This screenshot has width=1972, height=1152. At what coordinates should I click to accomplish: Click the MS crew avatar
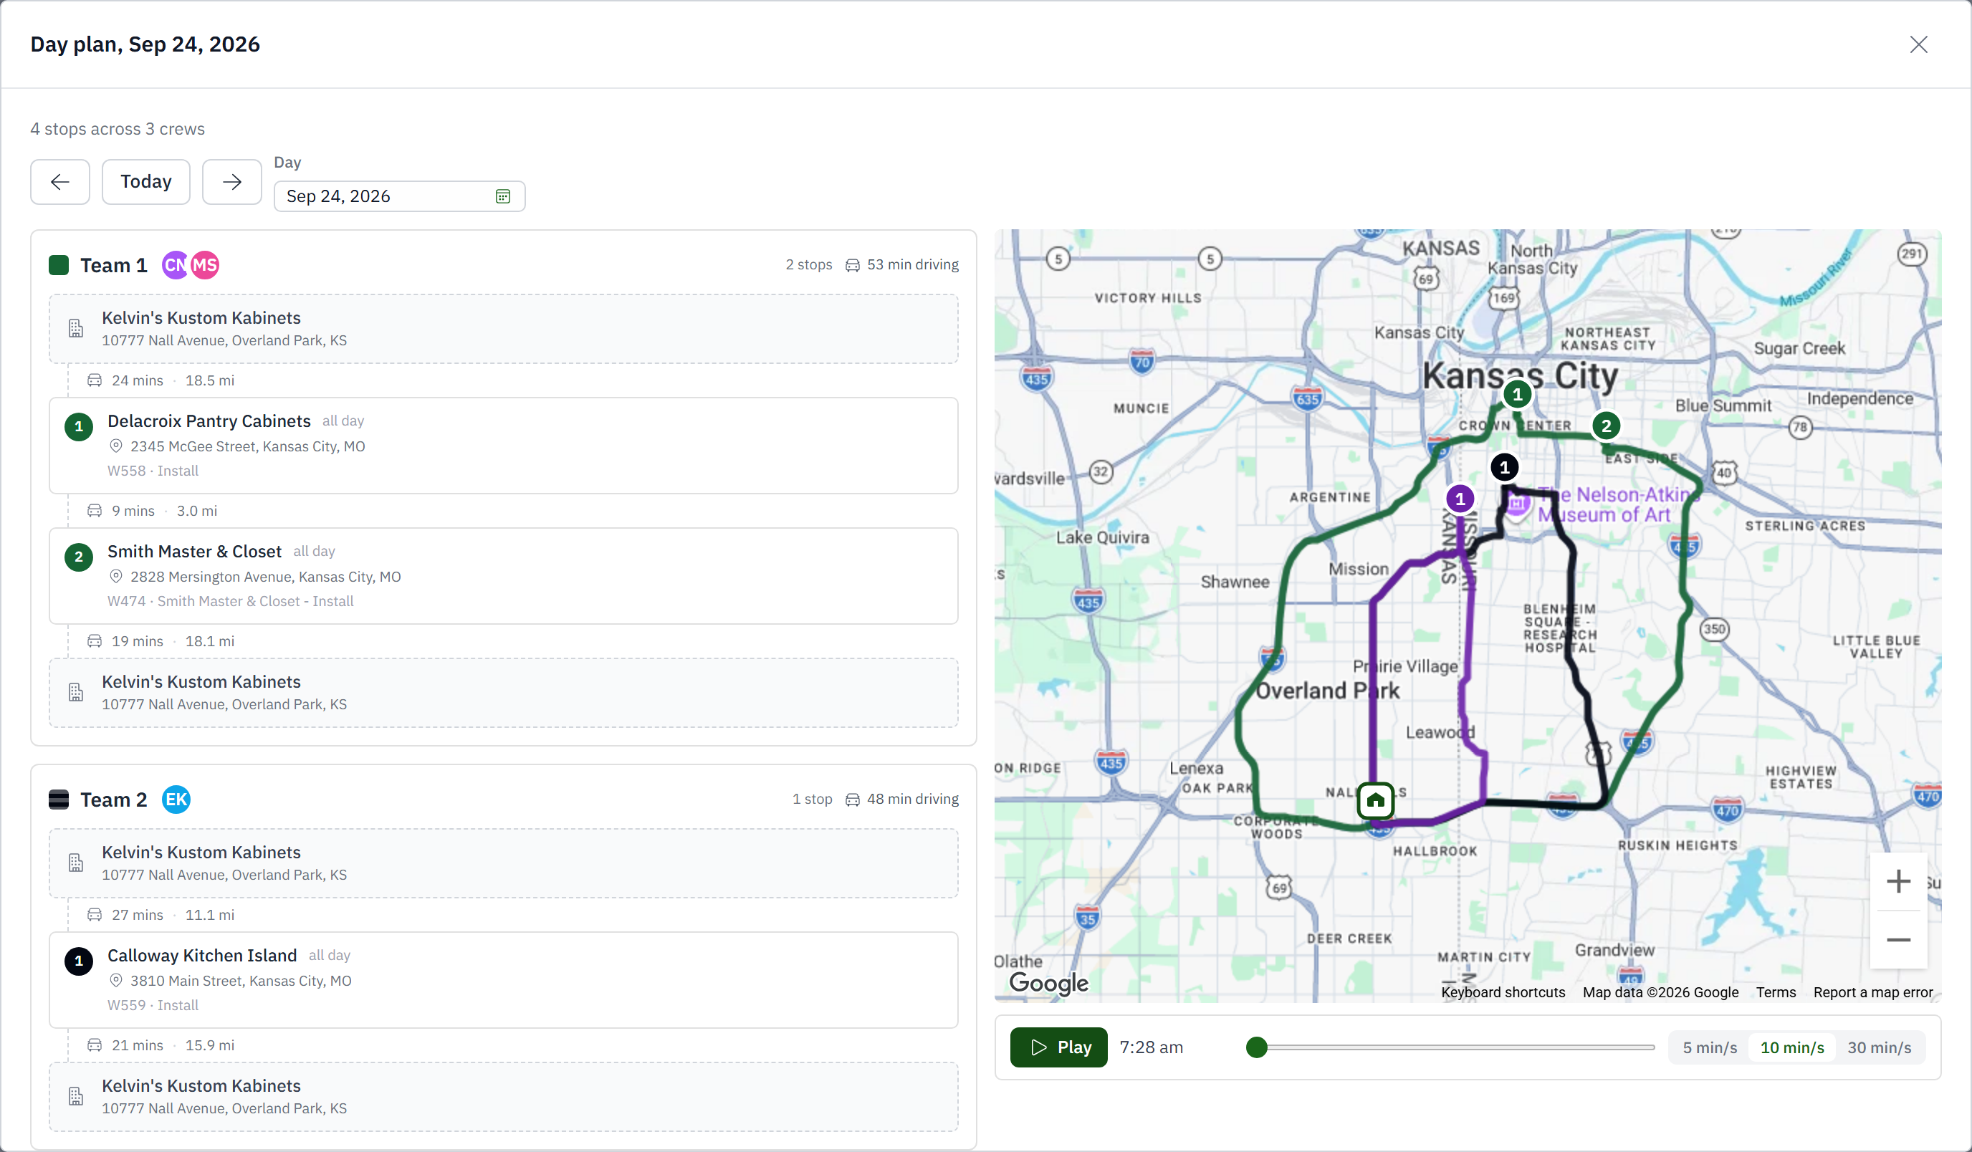click(x=205, y=265)
